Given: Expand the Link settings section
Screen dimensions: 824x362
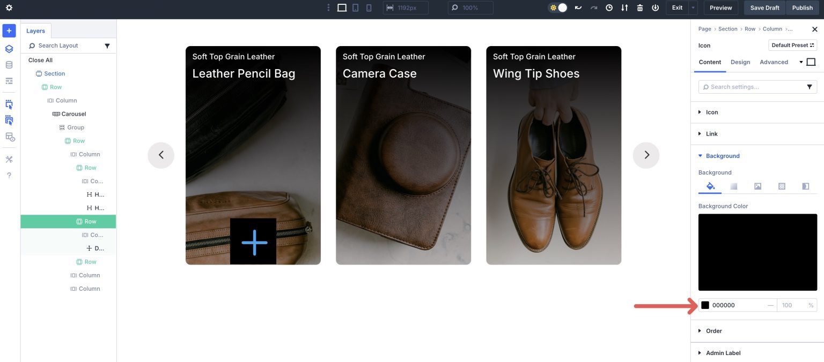Looking at the screenshot, I should [711, 133].
